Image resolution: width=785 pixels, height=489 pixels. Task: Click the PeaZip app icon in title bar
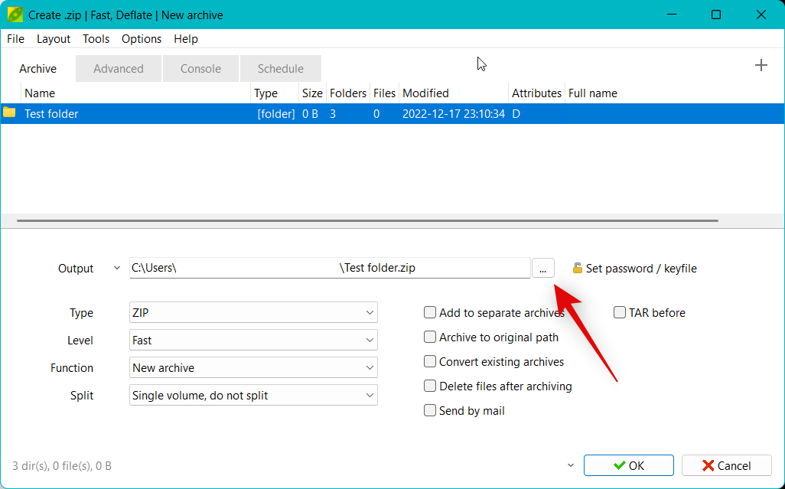[x=15, y=15]
